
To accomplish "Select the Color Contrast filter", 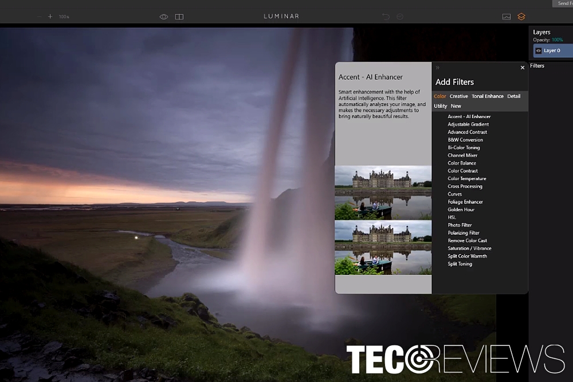I will 462,171.
